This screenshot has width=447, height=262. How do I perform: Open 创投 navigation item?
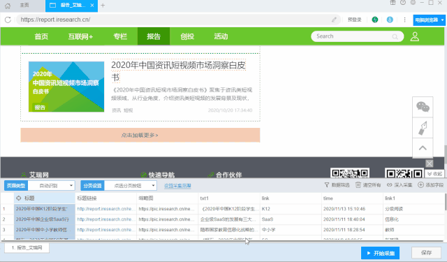[187, 36]
